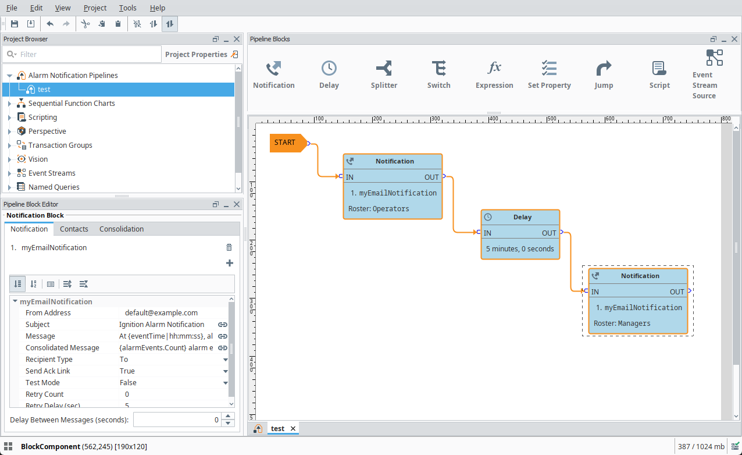Collapse the Alarm Notification Pipelines node
Screen dimensions: 742x455
coord(9,76)
